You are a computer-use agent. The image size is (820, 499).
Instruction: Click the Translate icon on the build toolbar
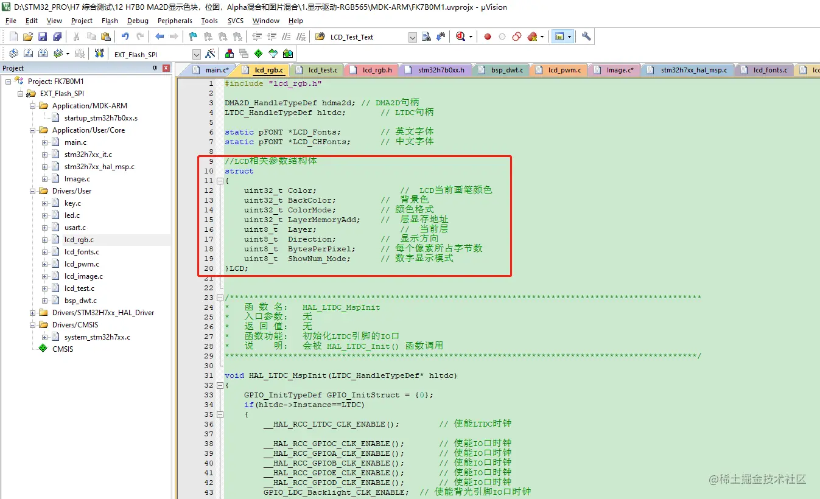point(13,54)
